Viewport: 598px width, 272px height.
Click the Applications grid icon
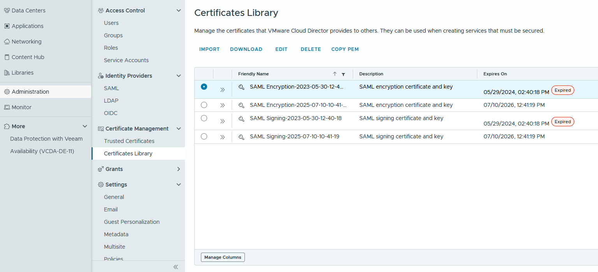7,26
